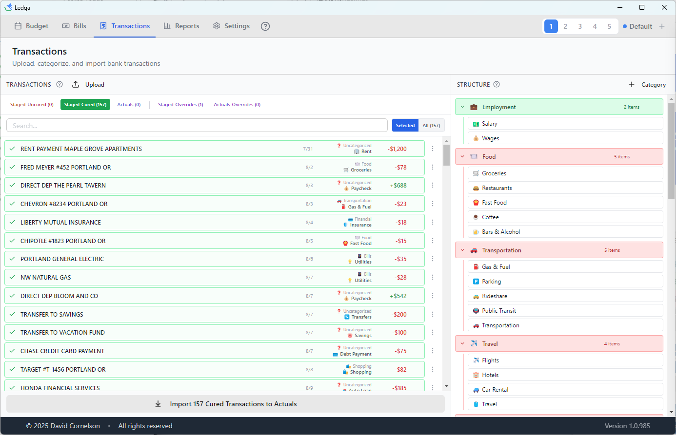Select the Staged-Overrides (1) filter
The image size is (676, 435).
pyautogui.click(x=180, y=105)
